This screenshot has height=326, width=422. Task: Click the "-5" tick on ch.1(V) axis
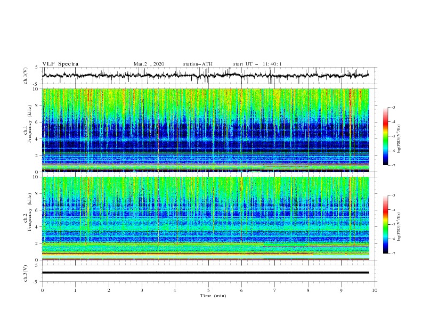36,84
